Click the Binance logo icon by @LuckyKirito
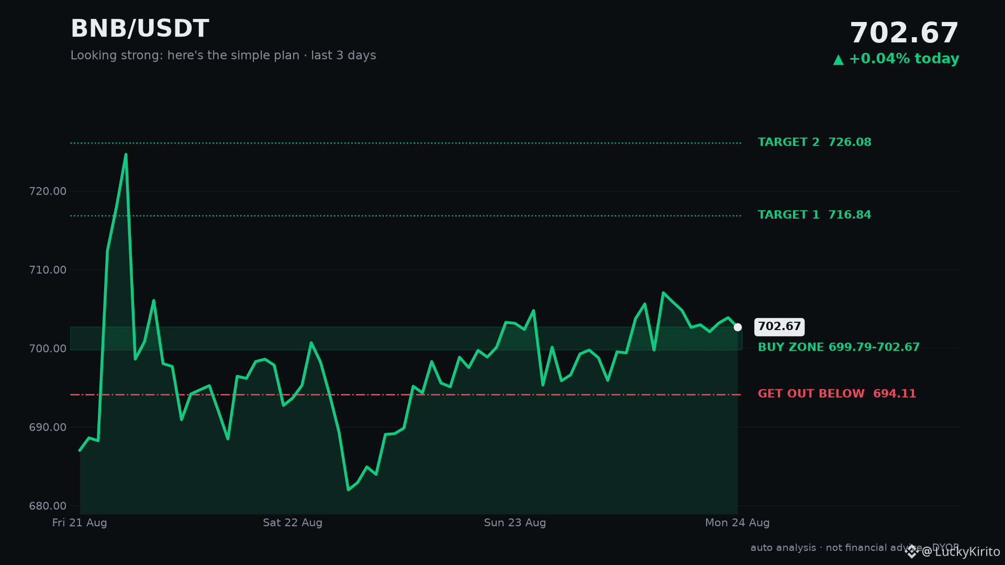This screenshot has width=1005, height=565. [912, 551]
